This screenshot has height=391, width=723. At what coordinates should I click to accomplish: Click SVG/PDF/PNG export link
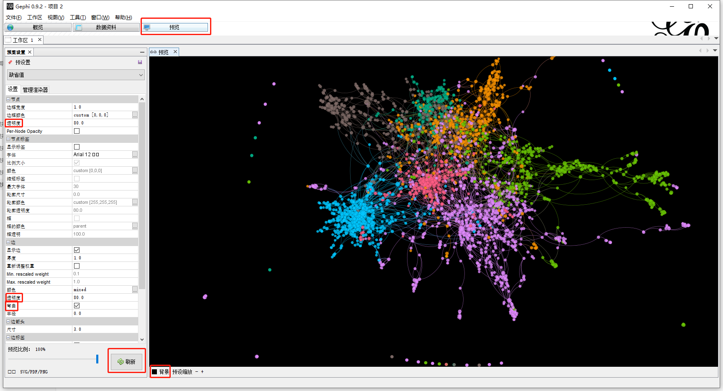(34, 372)
